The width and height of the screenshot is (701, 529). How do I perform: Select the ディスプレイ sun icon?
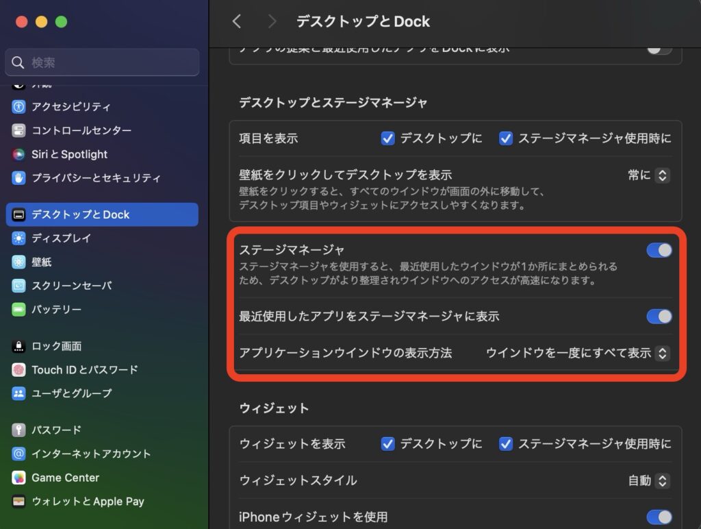point(18,238)
